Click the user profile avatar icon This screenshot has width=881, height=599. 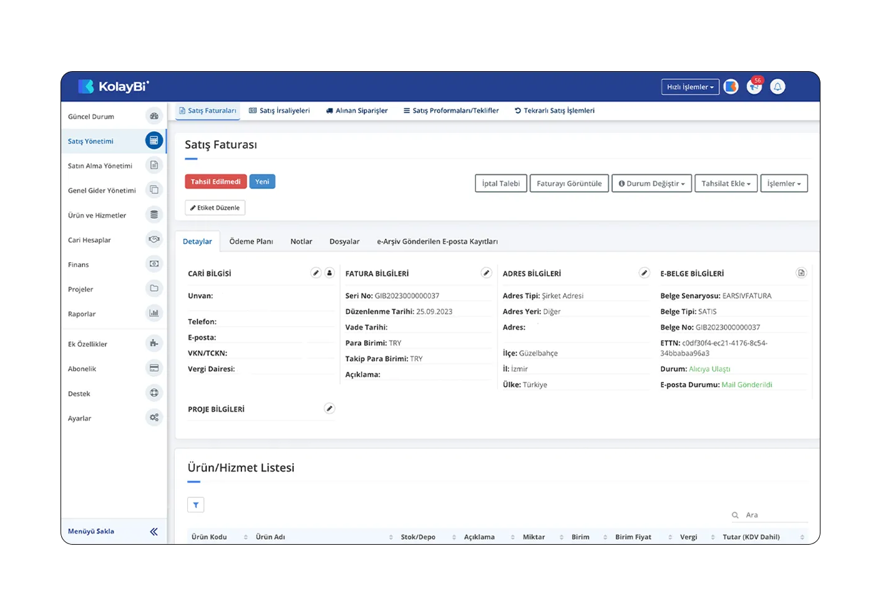point(731,87)
